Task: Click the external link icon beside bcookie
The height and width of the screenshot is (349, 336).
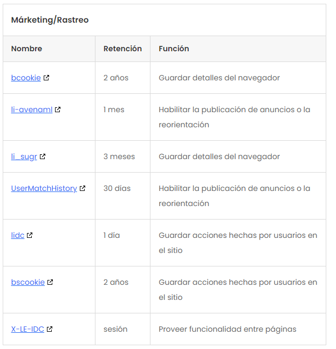Action: pos(46,78)
